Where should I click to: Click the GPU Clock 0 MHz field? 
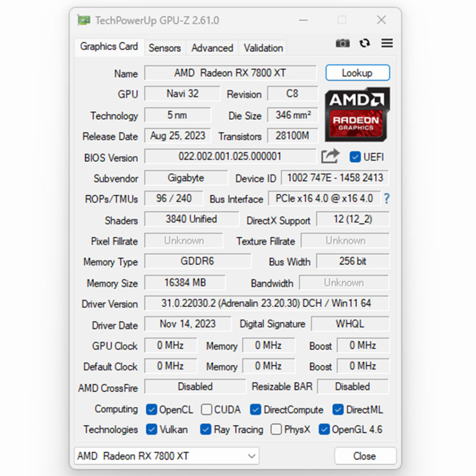(170, 345)
